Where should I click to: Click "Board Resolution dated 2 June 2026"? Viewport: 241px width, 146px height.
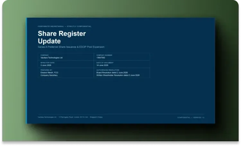pyautogui.click(x=112, y=73)
